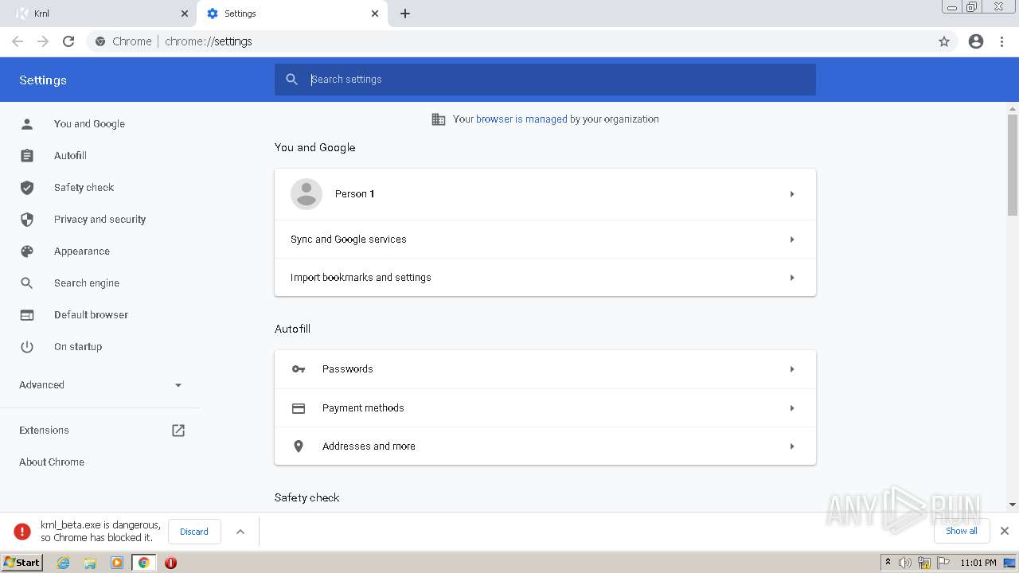
Task: Click the Extensions external link icon
Action: [x=178, y=431]
